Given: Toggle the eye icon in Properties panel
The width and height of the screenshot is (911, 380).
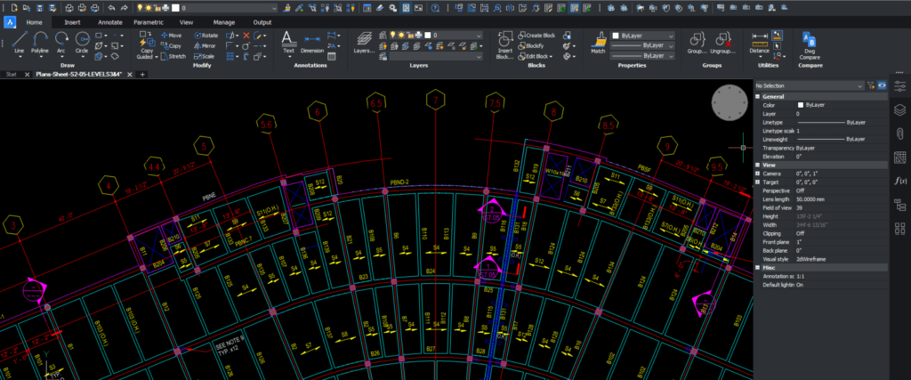Looking at the screenshot, I should point(882,85).
